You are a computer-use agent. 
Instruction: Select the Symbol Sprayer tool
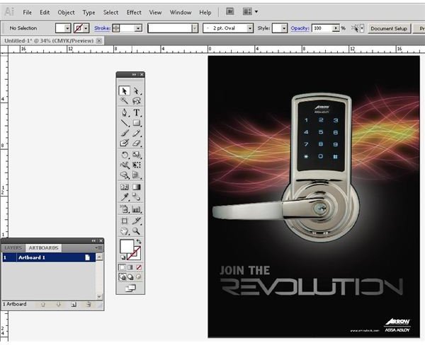(125, 209)
